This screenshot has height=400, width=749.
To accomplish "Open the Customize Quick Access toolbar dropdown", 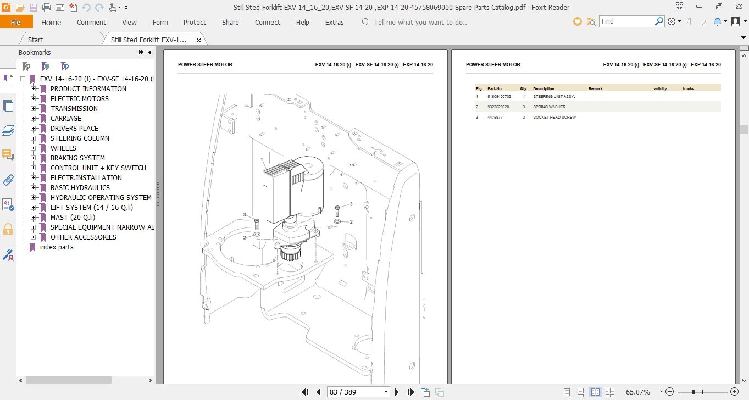I will point(126,8).
